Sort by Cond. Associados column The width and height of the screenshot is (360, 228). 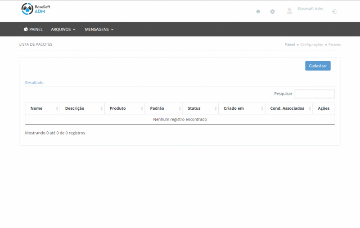click(x=288, y=108)
